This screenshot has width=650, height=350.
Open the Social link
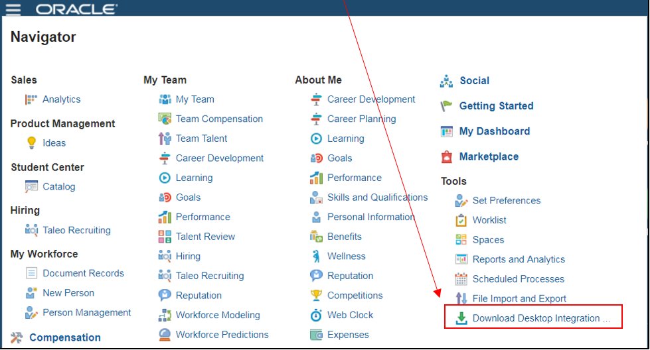(x=474, y=81)
